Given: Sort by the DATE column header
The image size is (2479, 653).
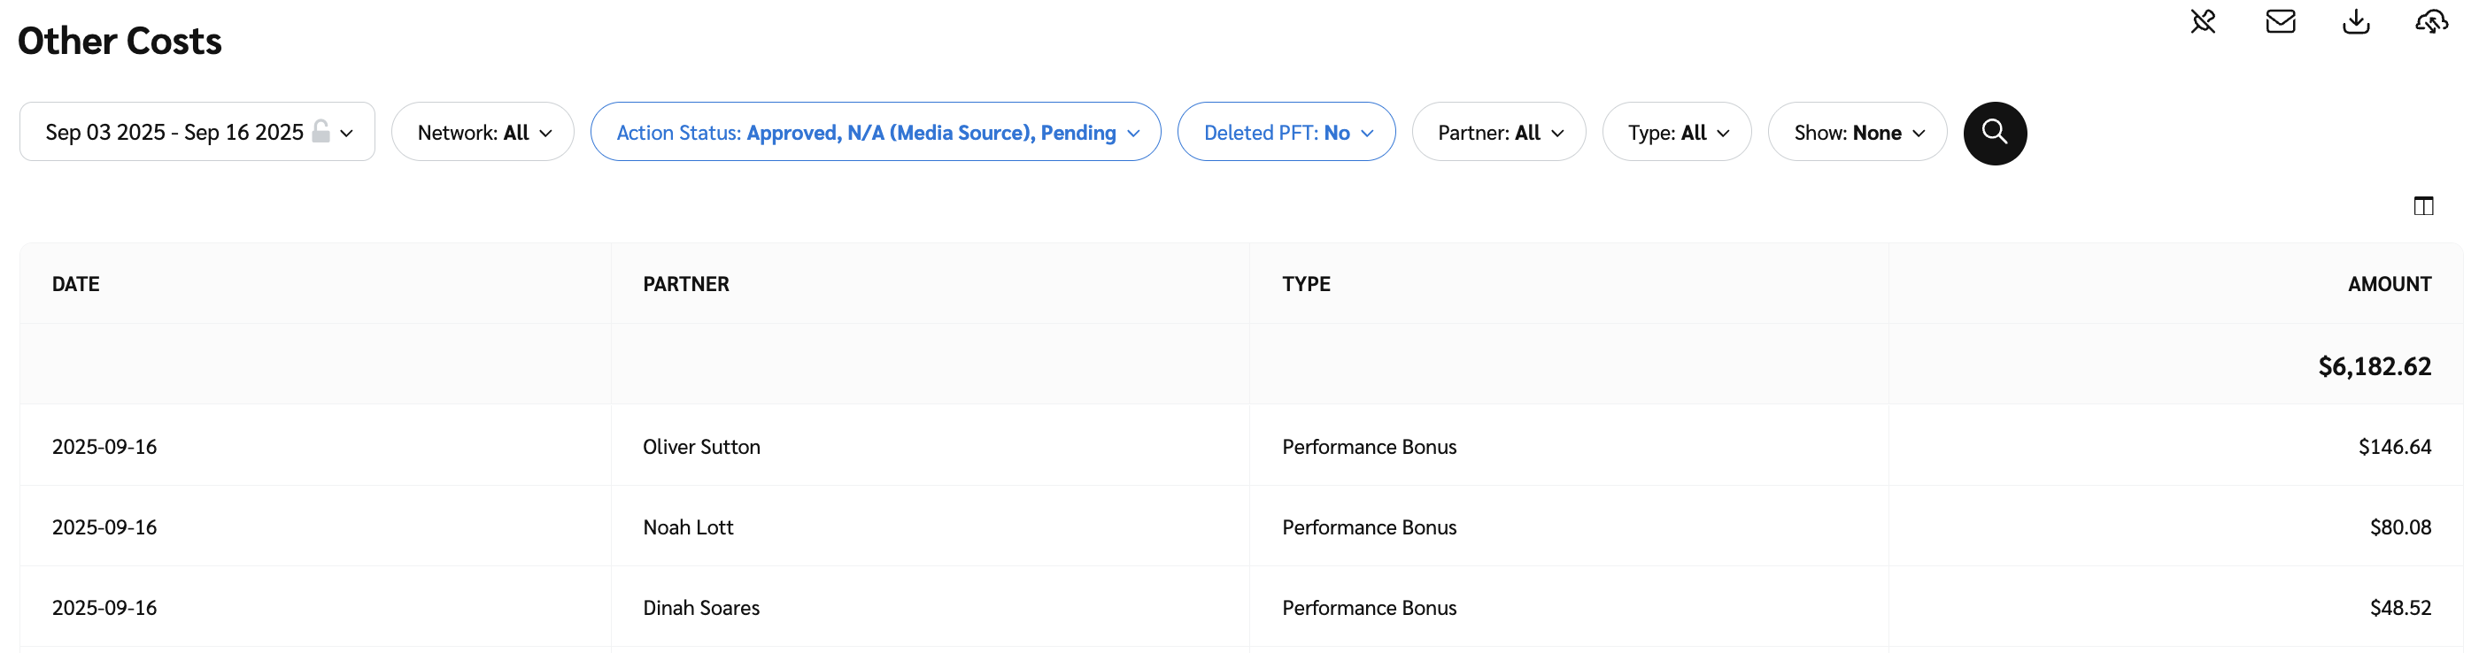Looking at the screenshot, I should [x=76, y=284].
